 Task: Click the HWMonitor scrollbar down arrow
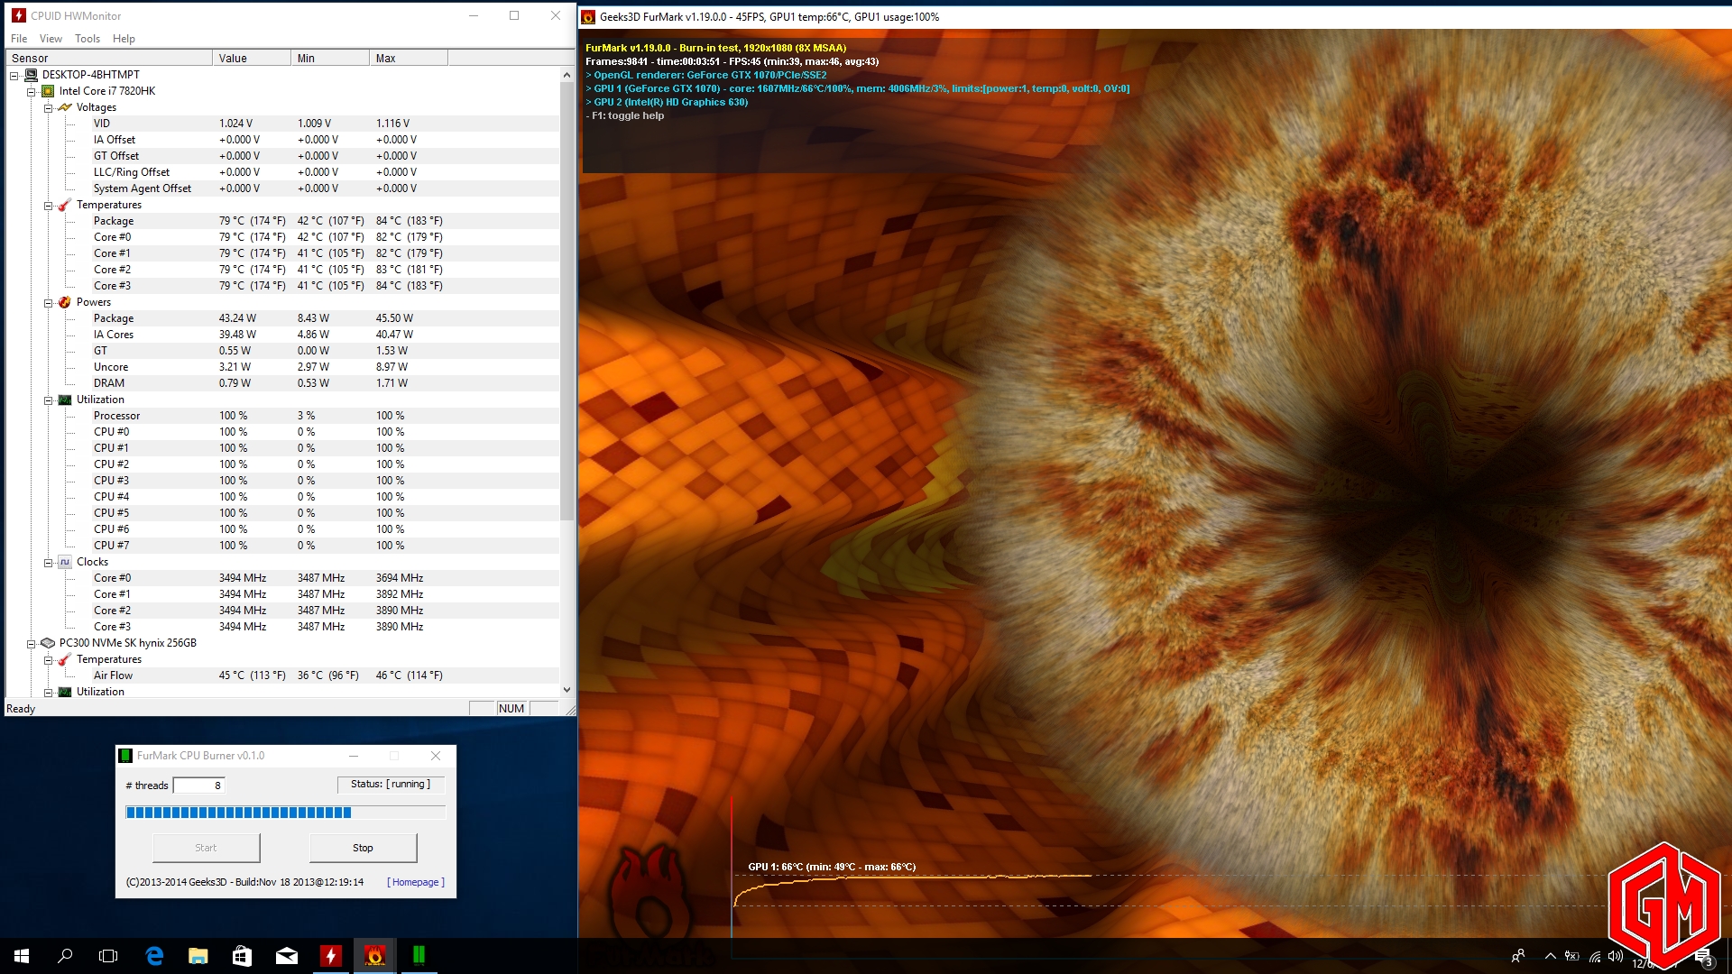(567, 690)
